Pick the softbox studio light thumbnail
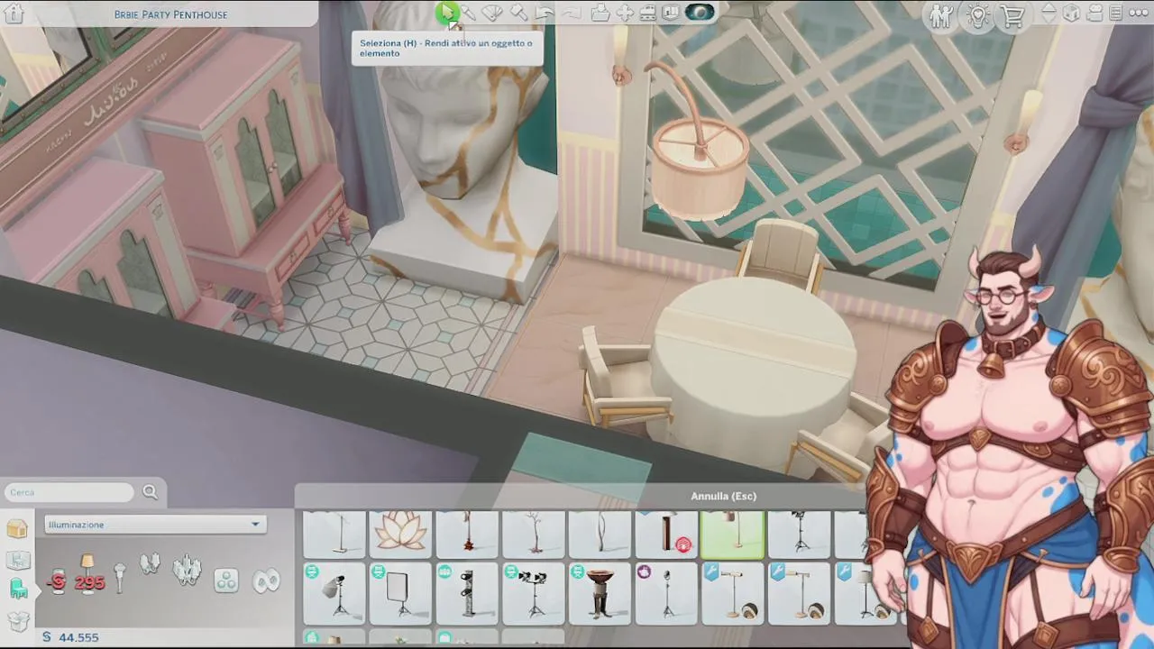The height and width of the screenshot is (649, 1154). (x=400, y=593)
